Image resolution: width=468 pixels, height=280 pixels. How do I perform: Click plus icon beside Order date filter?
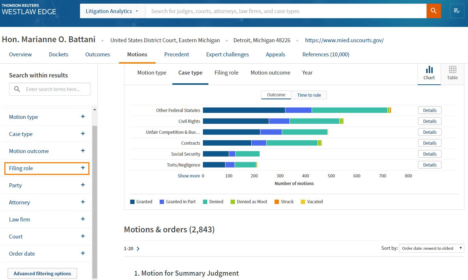coord(83,253)
